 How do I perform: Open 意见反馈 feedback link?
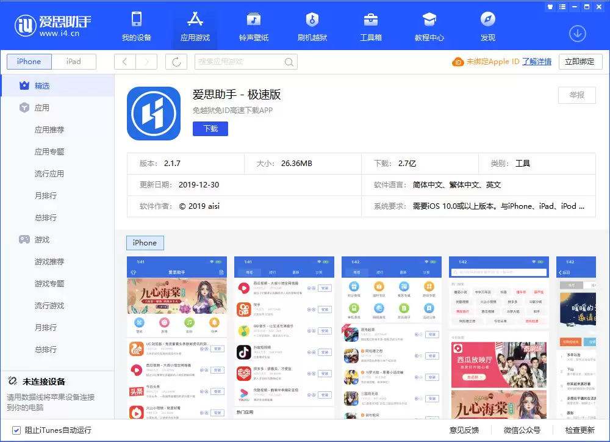click(464, 430)
